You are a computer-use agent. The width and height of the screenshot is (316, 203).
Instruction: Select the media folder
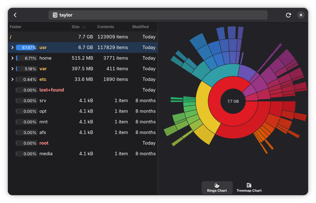click(46, 154)
